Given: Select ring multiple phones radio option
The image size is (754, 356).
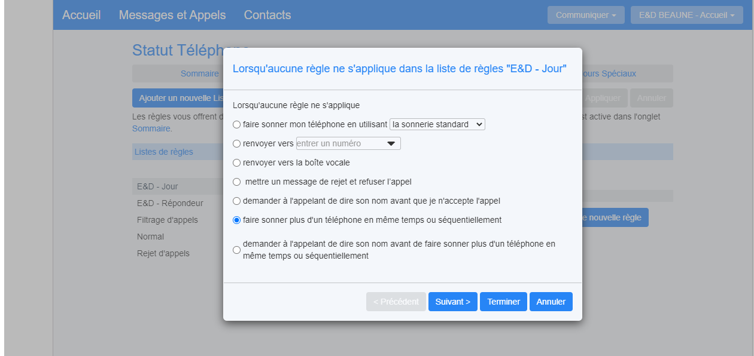Looking at the screenshot, I should pos(236,220).
